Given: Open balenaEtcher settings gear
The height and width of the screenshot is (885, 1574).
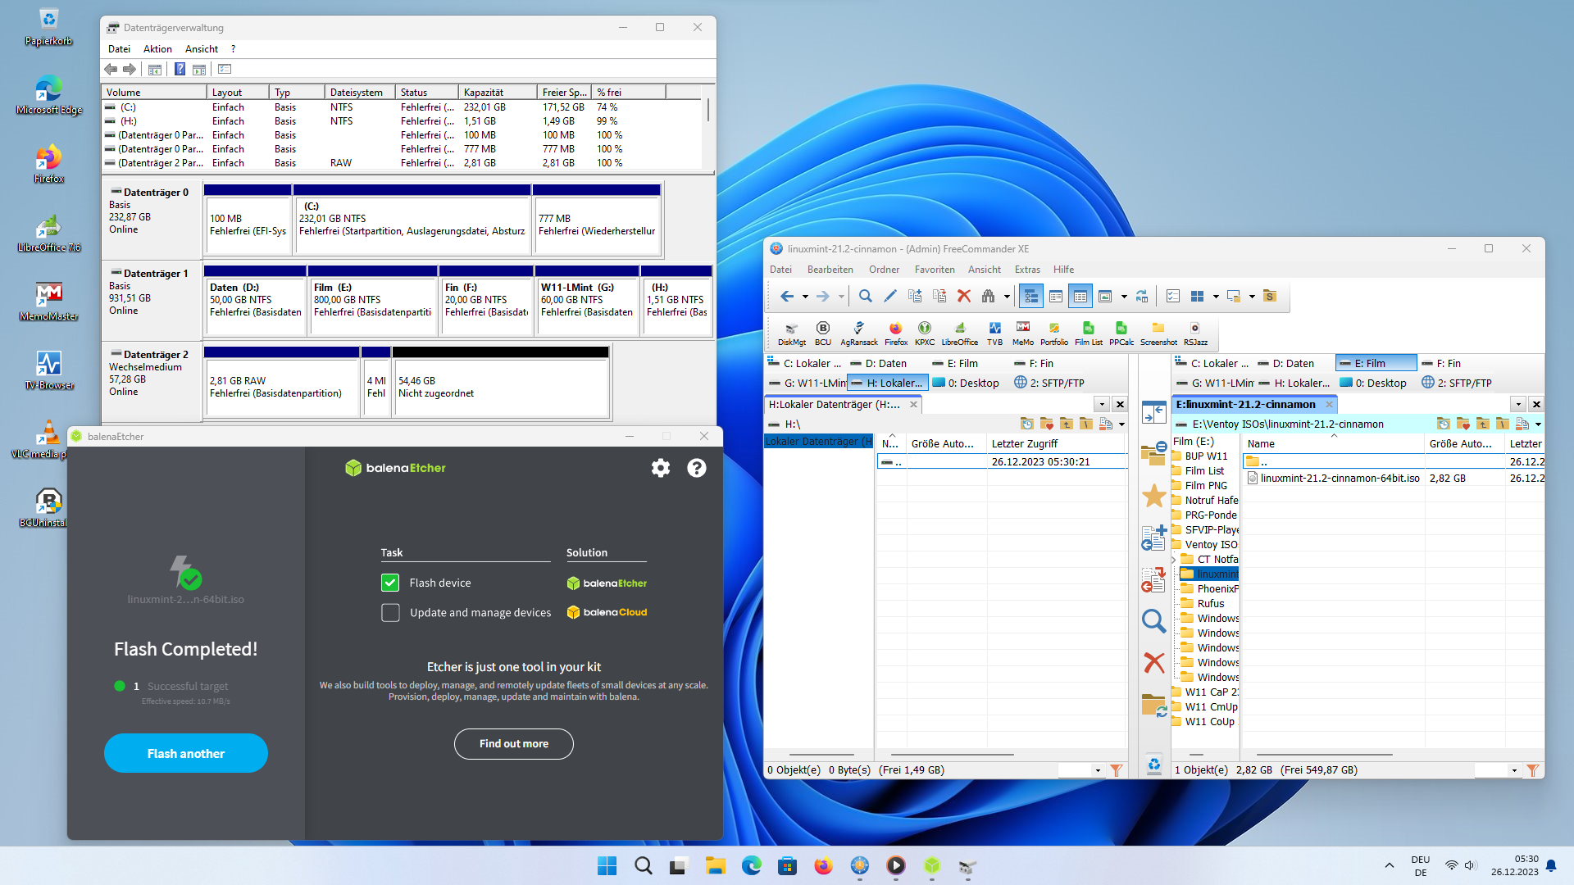Looking at the screenshot, I should (x=661, y=468).
